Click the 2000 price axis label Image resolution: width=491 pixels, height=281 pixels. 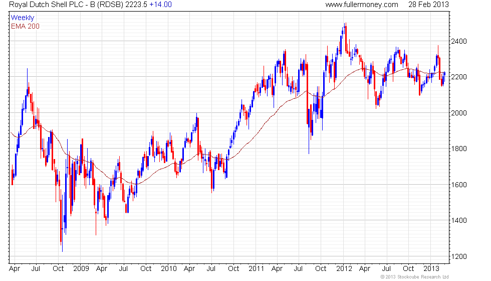pyautogui.click(x=459, y=113)
